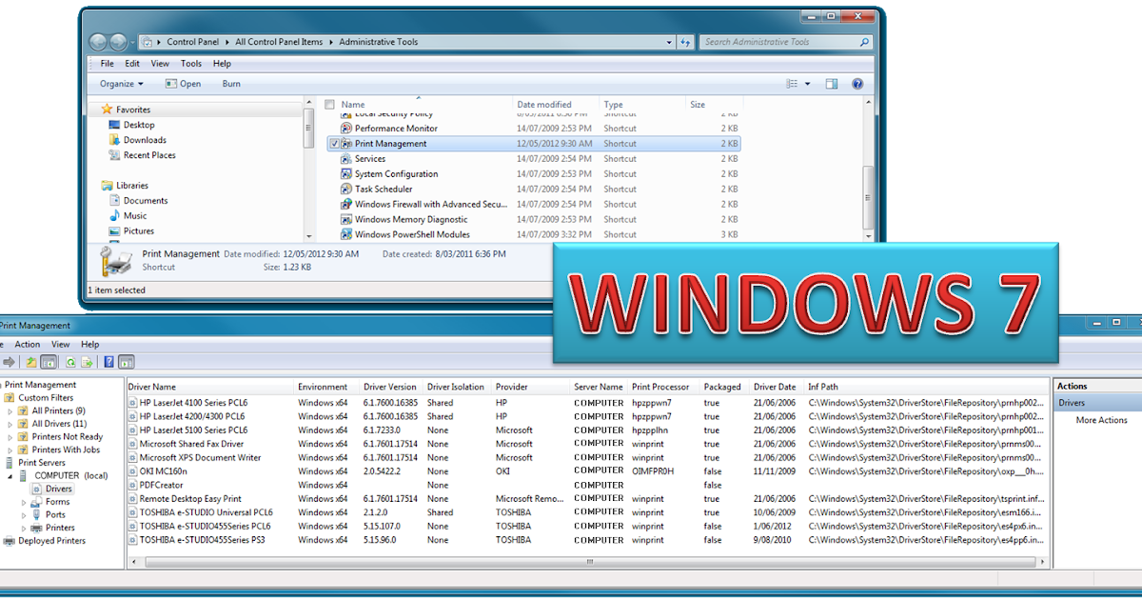Select the System Configuration file row
The width and height of the screenshot is (1142, 600).
[x=533, y=173]
